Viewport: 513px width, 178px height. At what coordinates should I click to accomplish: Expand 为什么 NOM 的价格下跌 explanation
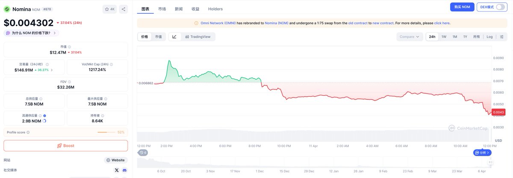tap(31, 33)
